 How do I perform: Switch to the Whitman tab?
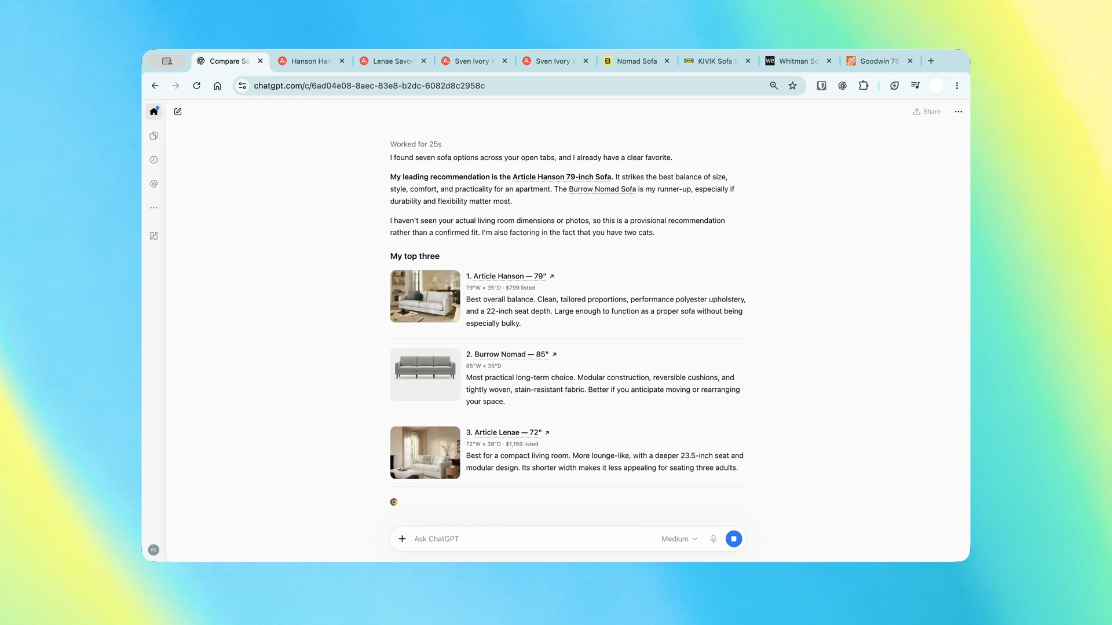[x=798, y=61]
